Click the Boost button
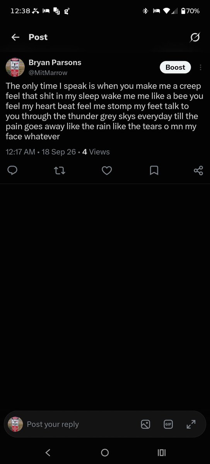The width and height of the screenshot is (210, 464). (175, 67)
